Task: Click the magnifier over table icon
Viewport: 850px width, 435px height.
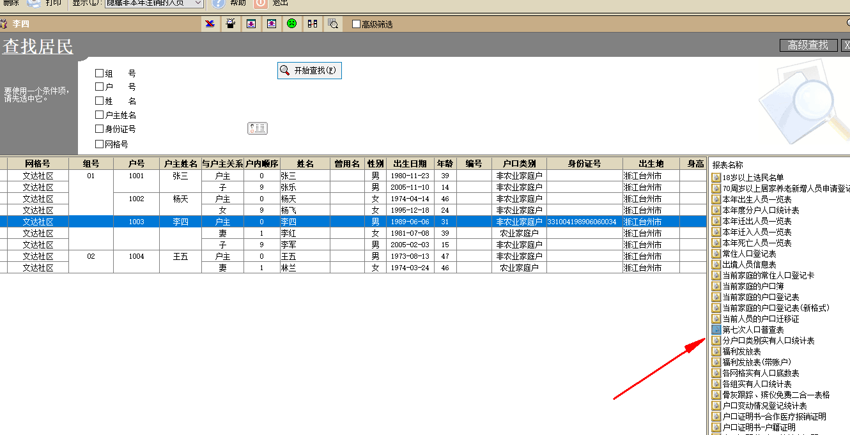Action: tap(332, 24)
